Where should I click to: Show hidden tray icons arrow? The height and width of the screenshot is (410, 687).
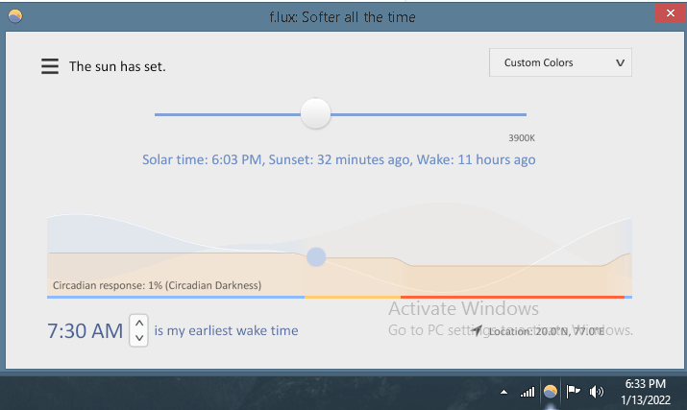tap(504, 392)
